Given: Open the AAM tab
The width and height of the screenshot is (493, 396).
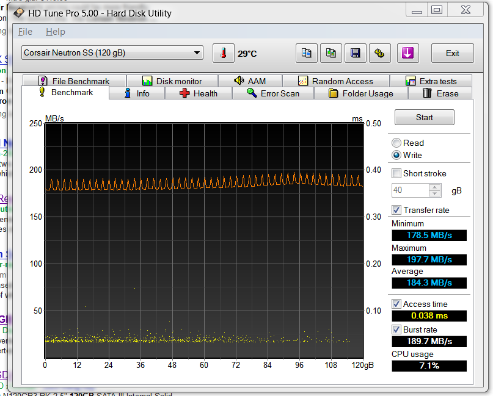Looking at the screenshot, I should 250,81.
